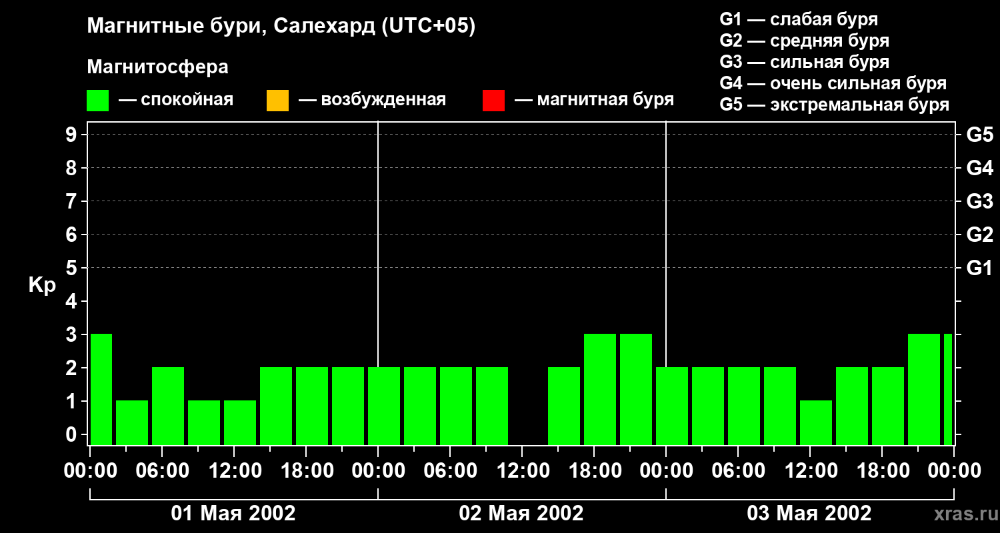Screen dimensions: 1000x533
Task: Click the '12:00' tick label under 03 Мая
Action: pyautogui.click(x=810, y=470)
